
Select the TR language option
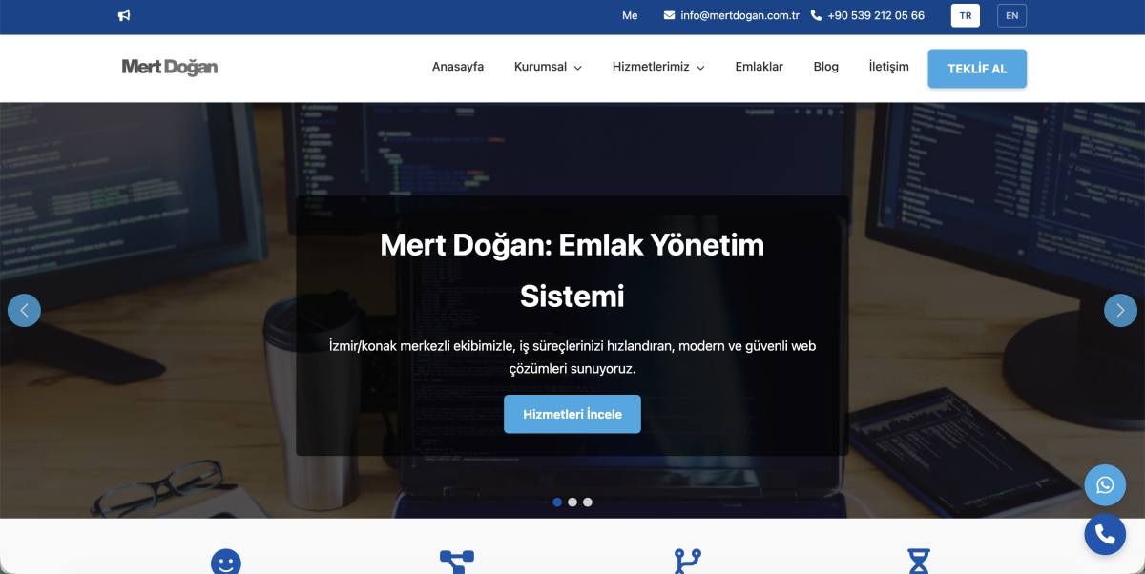point(965,15)
